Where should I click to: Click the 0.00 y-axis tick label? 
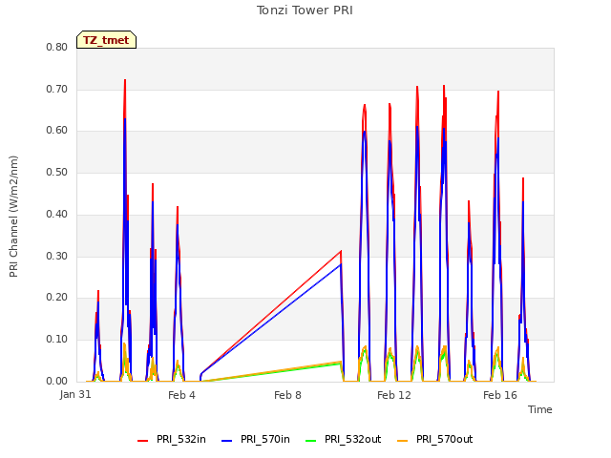coord(57,382)
